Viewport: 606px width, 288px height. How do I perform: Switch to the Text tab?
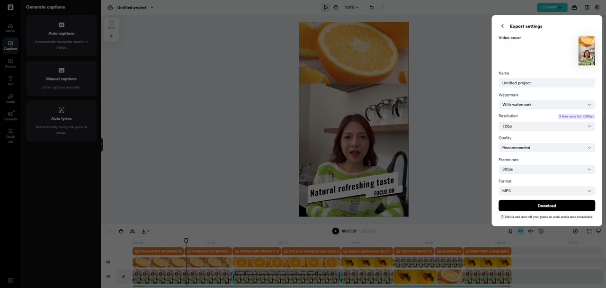[10, 81]
